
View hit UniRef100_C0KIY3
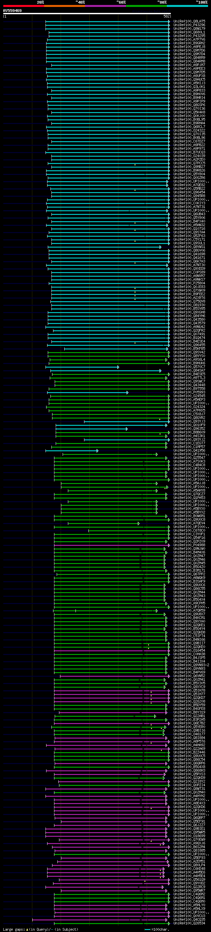[189, 203]
